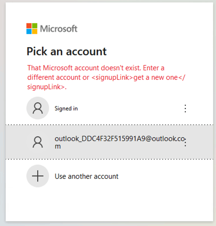This screenshot has height=226, width=216.
Task: Open three-dot menu for Signed in account
Action: [x=185, y=109]
